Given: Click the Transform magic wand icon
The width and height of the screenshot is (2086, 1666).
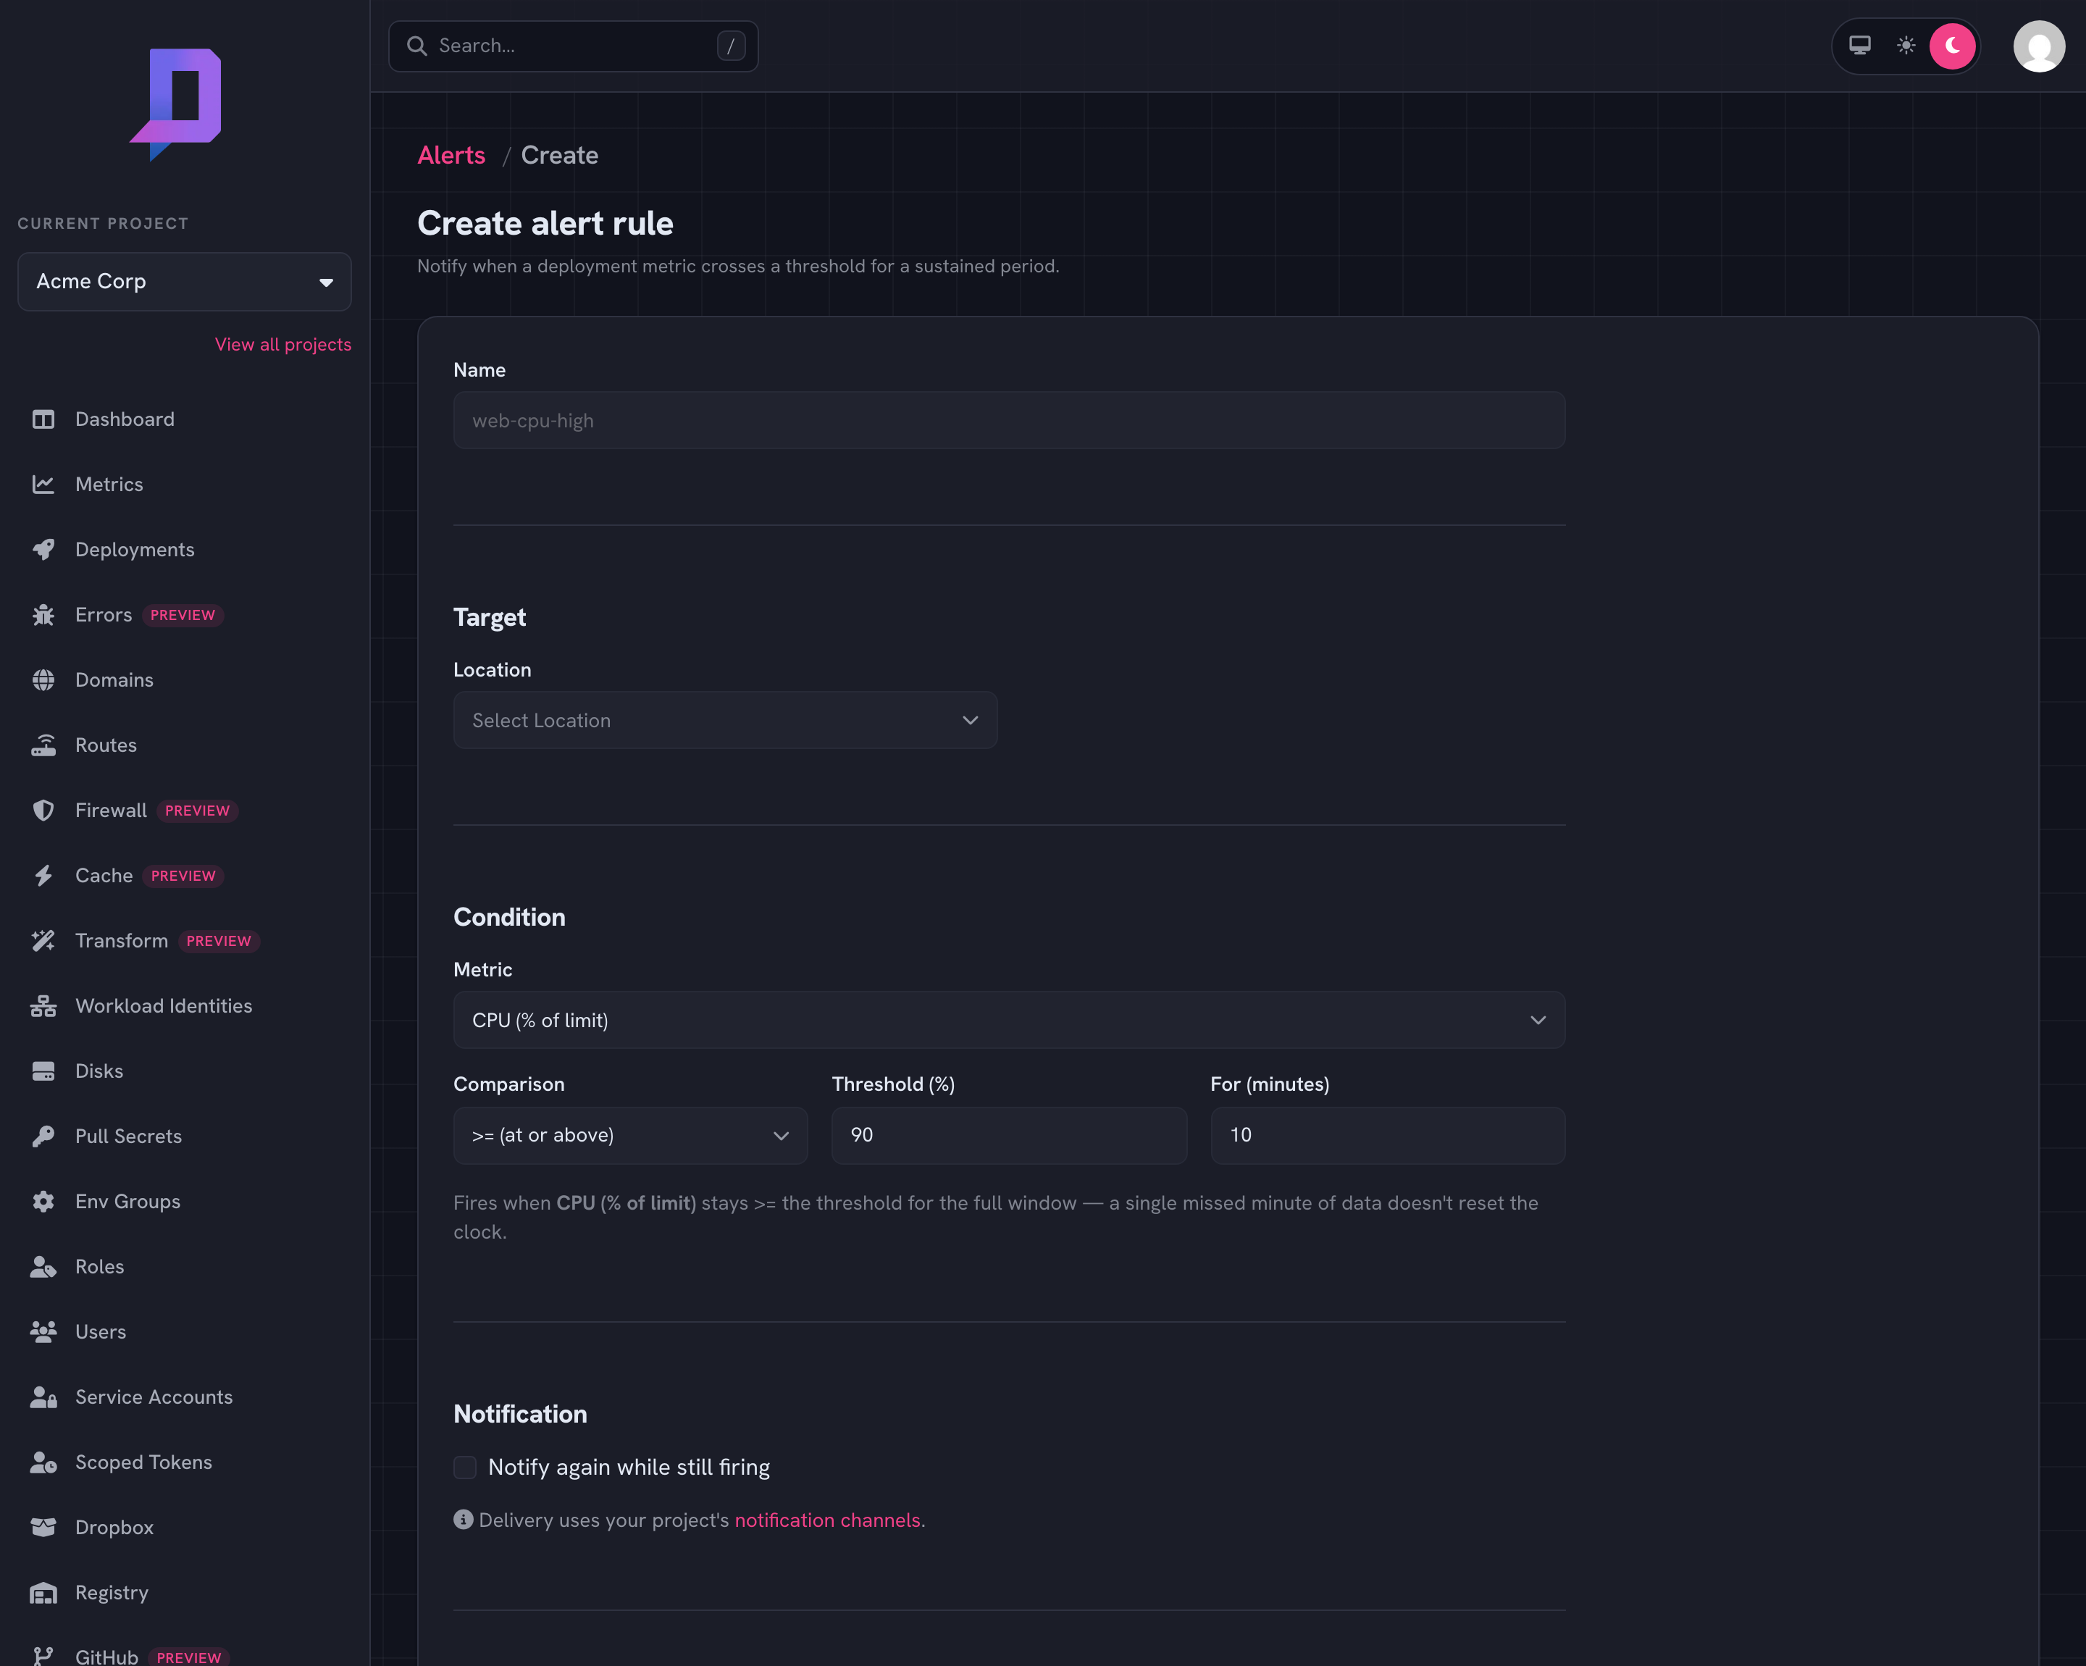Looking at the screenshot, I should (x=43, y=940).
